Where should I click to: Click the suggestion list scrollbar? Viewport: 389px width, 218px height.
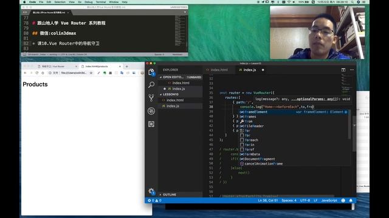tap(349, 125)
